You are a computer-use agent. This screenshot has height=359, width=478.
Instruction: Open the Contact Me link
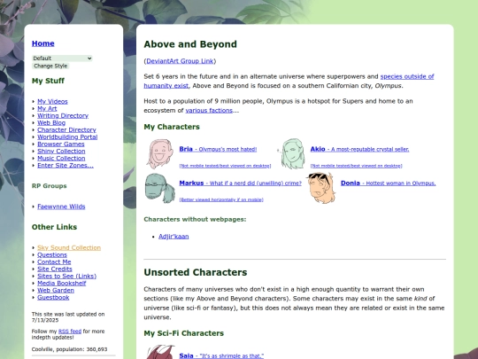pos(54,261)
